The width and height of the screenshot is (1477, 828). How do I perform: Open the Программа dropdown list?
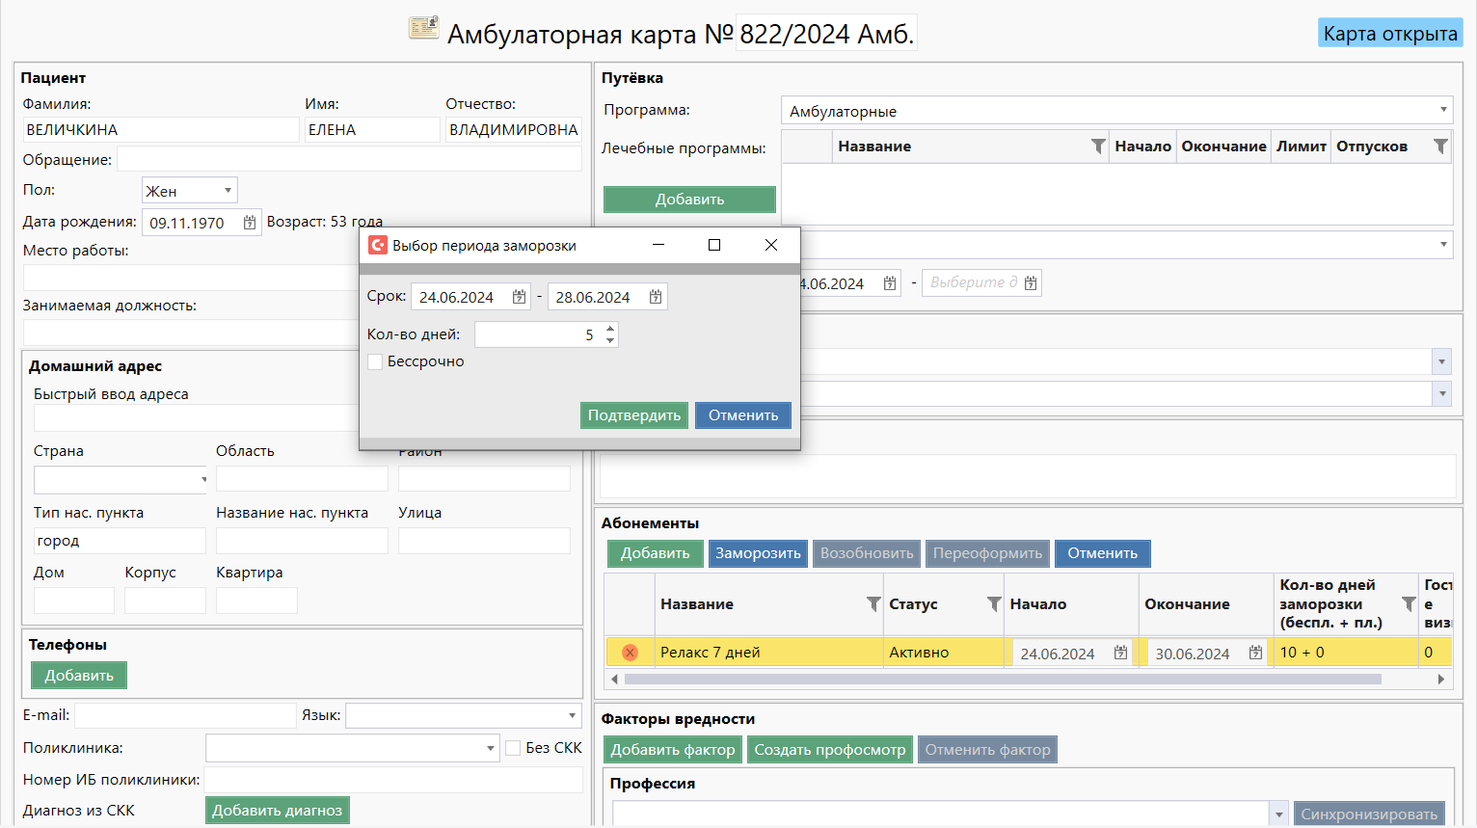[1443, 110]
